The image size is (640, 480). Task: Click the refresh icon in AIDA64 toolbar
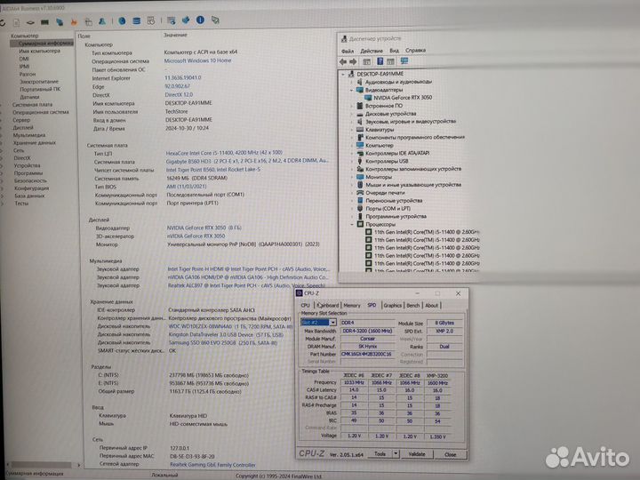click(3, 22)
